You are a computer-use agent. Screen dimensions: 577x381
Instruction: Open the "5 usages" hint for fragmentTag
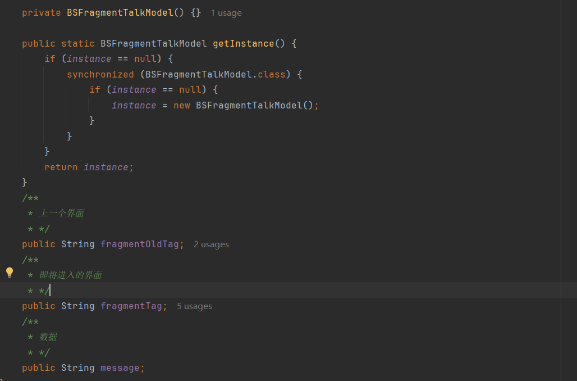tap(194, 306)
